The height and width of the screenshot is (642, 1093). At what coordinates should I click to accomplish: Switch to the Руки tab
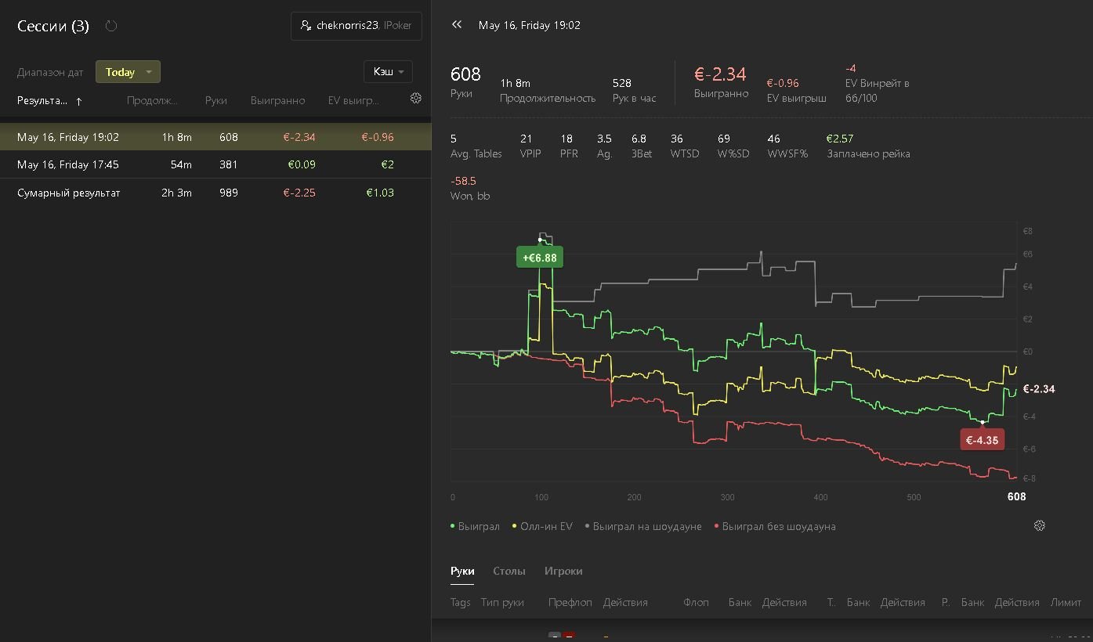coord(462,571)
